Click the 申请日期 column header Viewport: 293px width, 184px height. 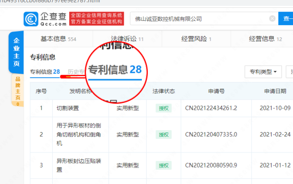[275, 91]
